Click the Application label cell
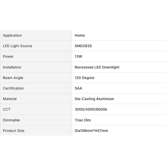The width and height of the screenshot is (166, 166). pyautogui.click(x=36, y=35)
